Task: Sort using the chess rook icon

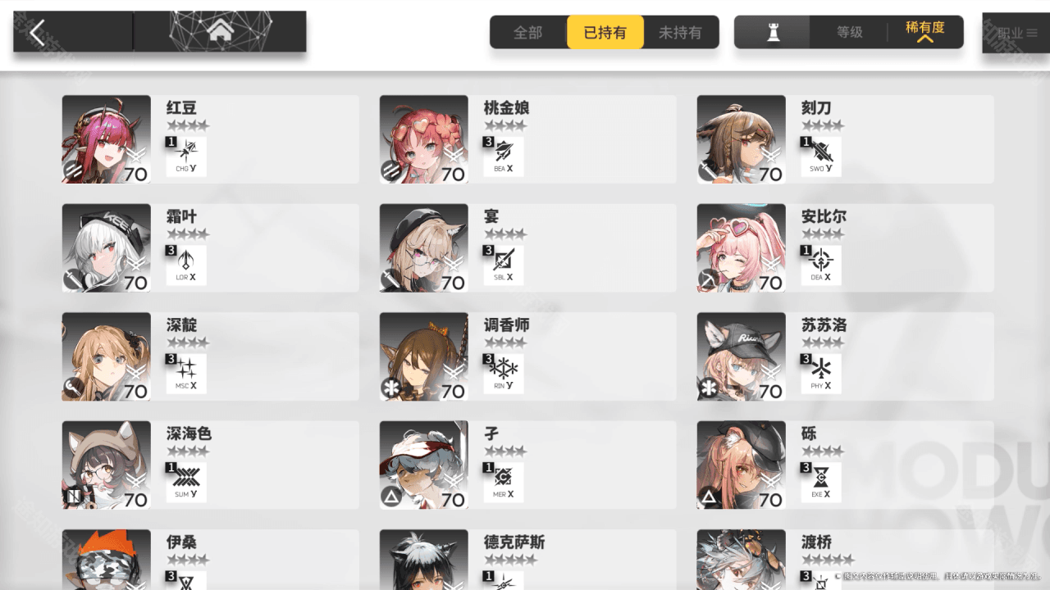Action: (x=773, y=32)
